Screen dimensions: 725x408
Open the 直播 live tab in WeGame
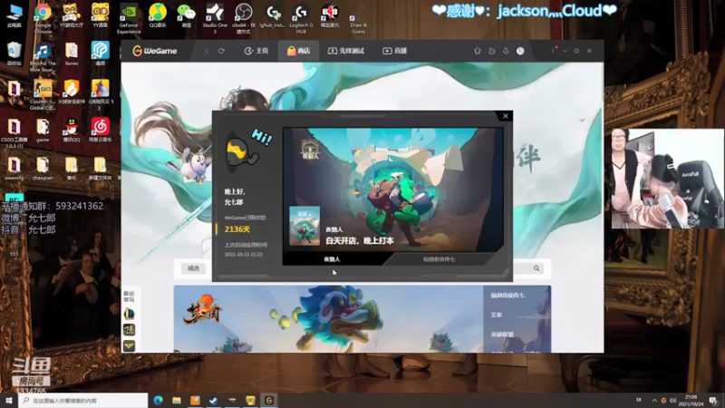coord(395,51)
